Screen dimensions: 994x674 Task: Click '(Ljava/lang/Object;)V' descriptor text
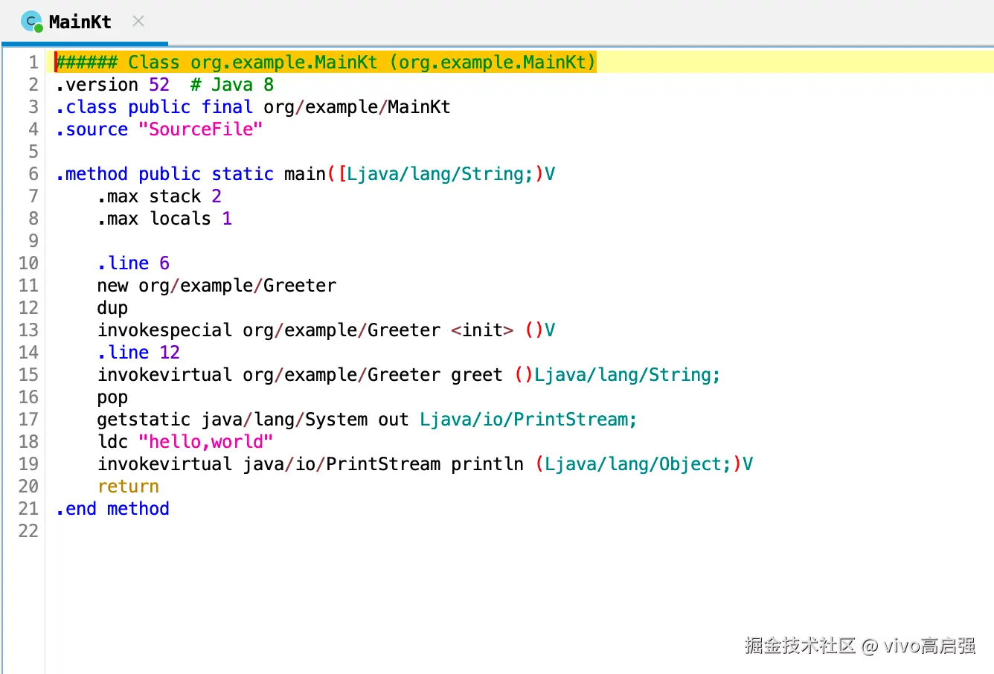coord(644,464)
